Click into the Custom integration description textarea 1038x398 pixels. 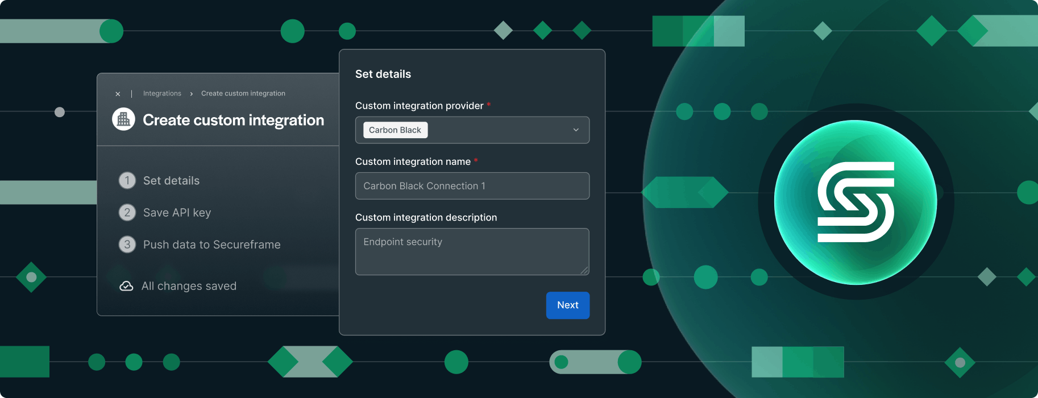pyautogui.click(x=472, y=251)
